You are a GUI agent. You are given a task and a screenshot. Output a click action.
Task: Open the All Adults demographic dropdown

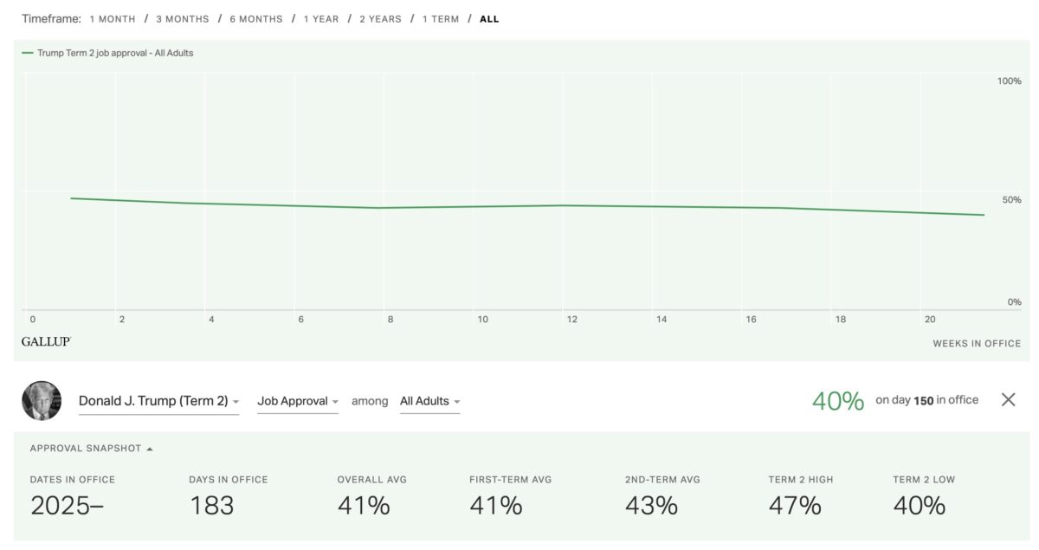429,401
